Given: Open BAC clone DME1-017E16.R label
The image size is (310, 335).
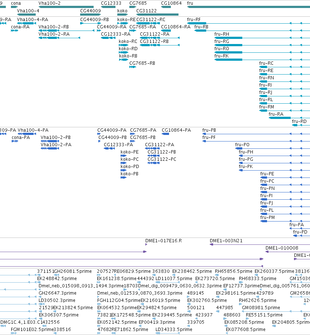Looking at the screenshot, I should tap(164, 240).
